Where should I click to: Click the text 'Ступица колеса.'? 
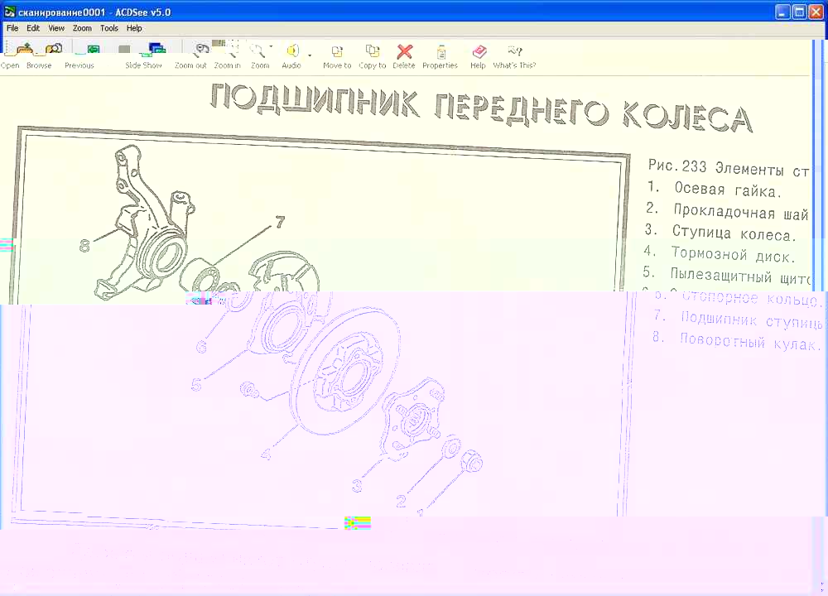tap(734, 233)
